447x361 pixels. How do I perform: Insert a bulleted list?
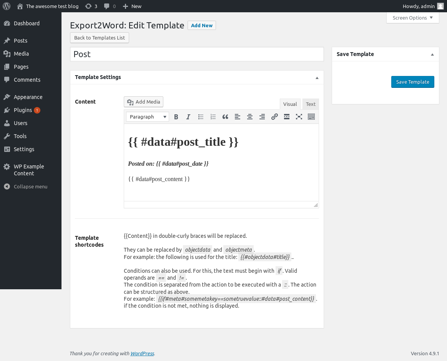201,117
